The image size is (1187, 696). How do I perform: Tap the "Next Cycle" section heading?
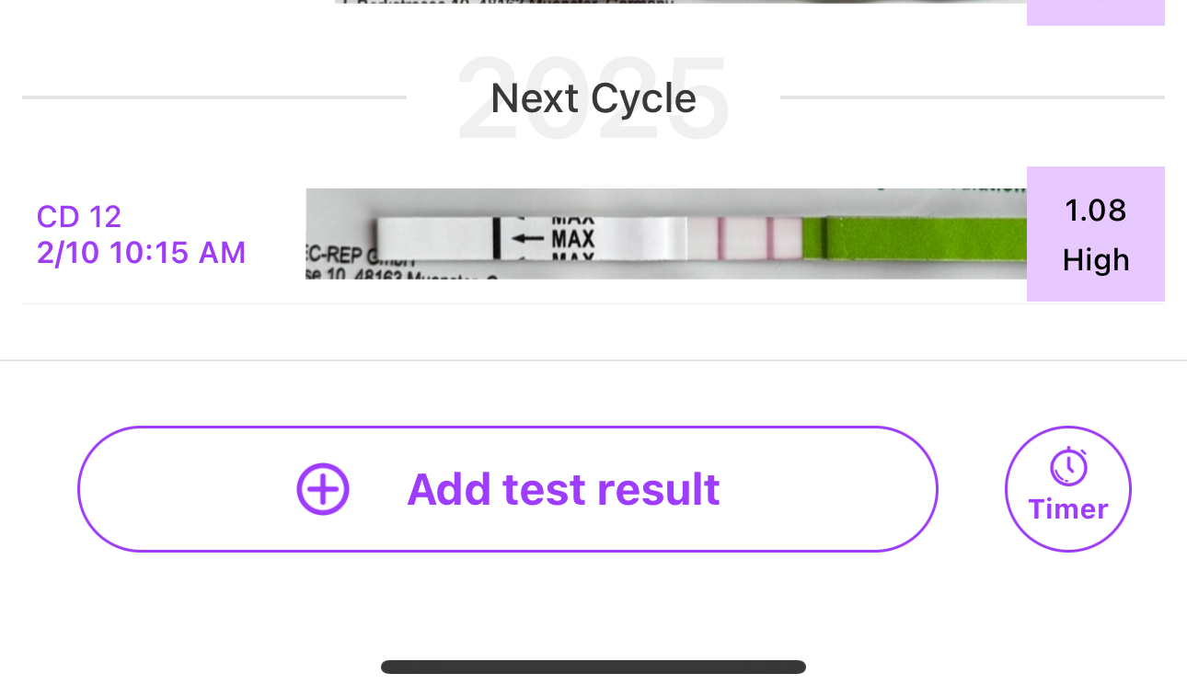593,98
